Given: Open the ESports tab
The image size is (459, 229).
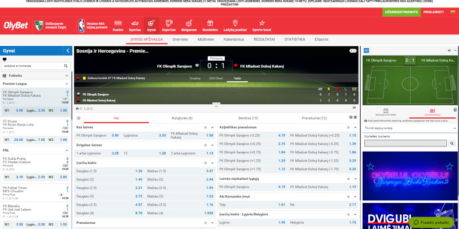Looking at the screenshot, I should (x=321, y=39).
